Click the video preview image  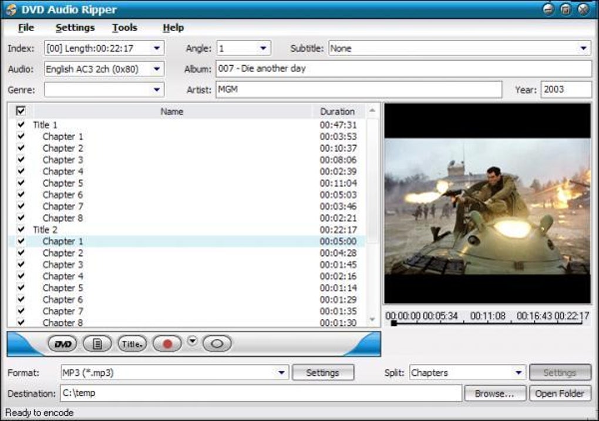487,203
